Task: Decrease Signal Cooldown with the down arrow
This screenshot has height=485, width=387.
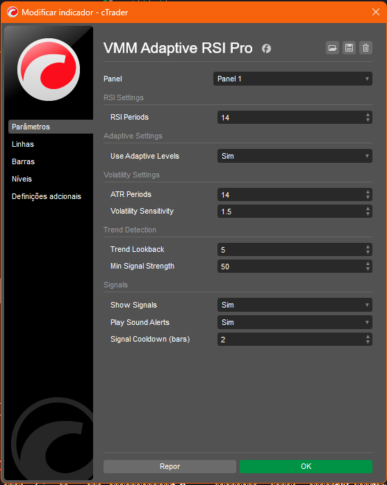Action: pos(368,342)
